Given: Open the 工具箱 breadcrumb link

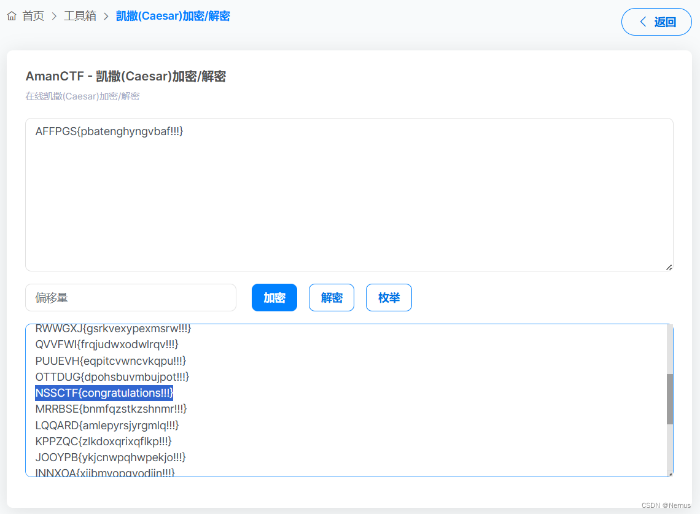Looking at the screenshot, I should pyautogui.click(x=80, y=16).
